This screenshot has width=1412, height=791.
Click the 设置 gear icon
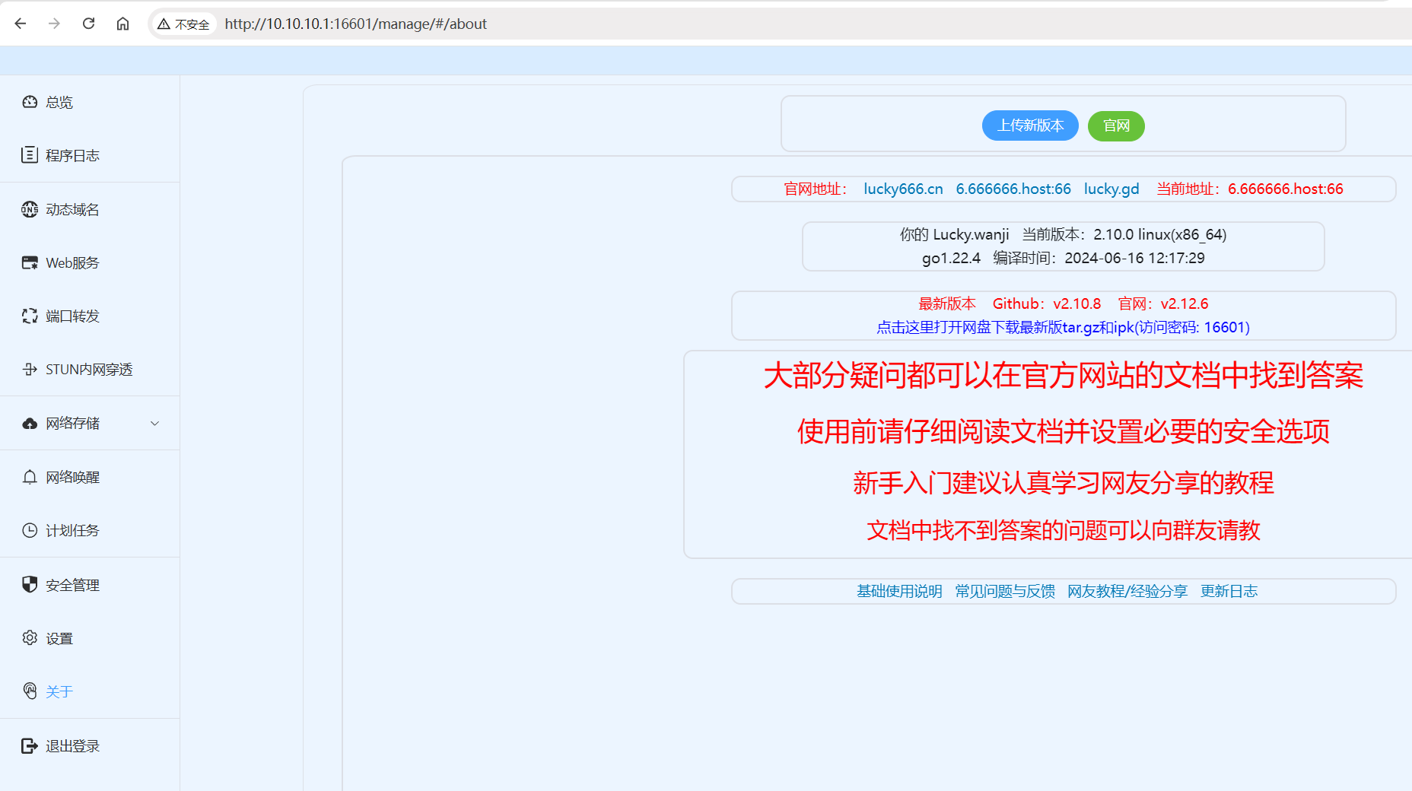30,638
